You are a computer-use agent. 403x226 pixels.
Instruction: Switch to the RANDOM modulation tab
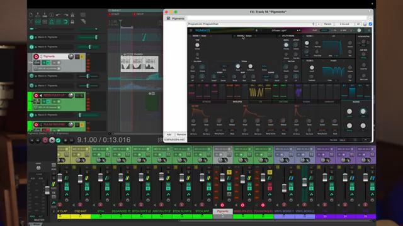pyautogui.click(x=306, y=102)
